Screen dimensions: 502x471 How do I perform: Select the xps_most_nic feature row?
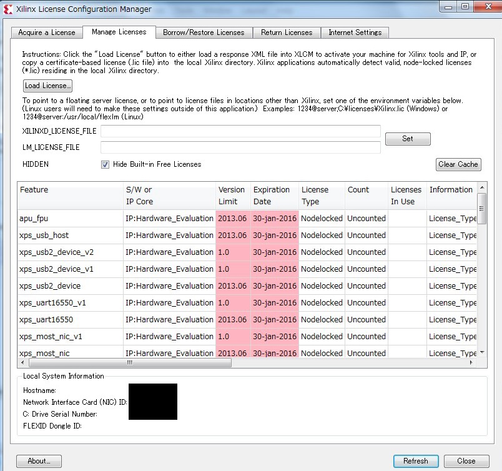click(x=247, y=352)
